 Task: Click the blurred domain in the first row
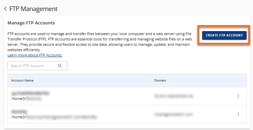tap(173, 96)
